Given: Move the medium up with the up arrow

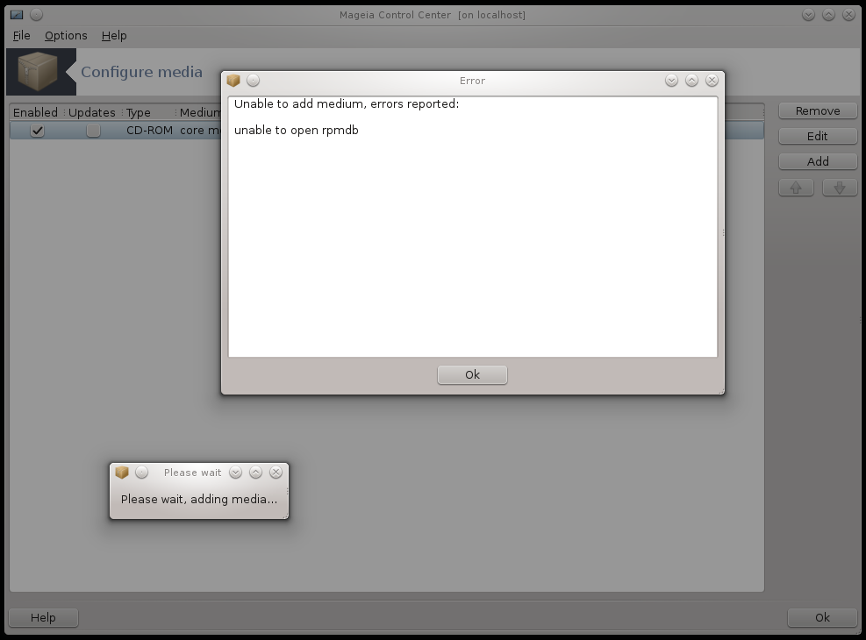Looking at the screenshot, I should click(x=796, y=188).
